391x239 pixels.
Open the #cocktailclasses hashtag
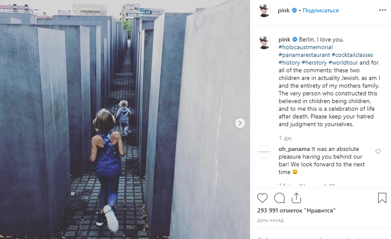tap(353, 55)
